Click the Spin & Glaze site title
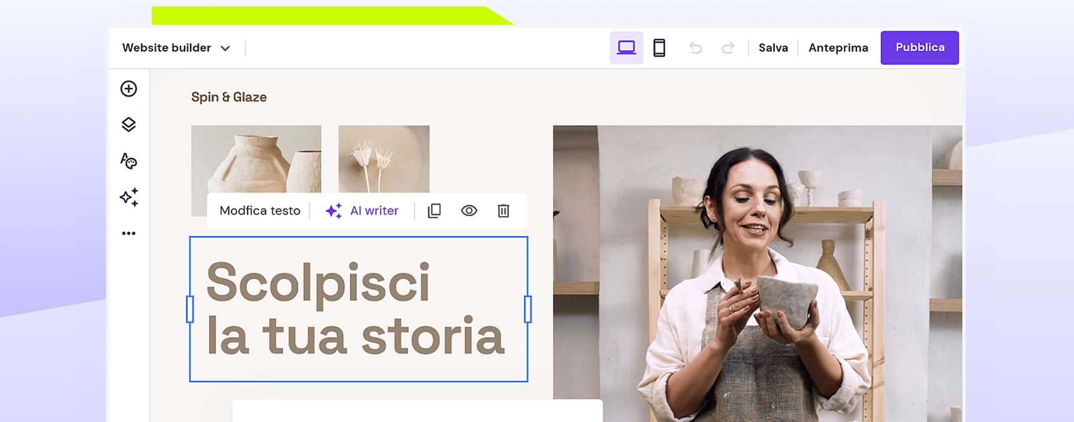The height and width of the screenshot is (422, 1074). tap(229, 97)
